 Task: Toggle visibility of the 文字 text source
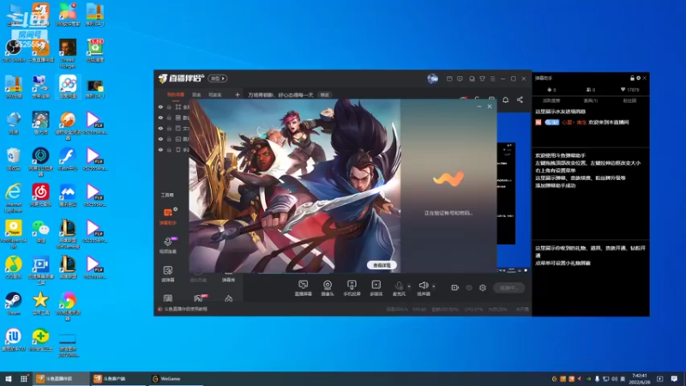pos(160,128)
